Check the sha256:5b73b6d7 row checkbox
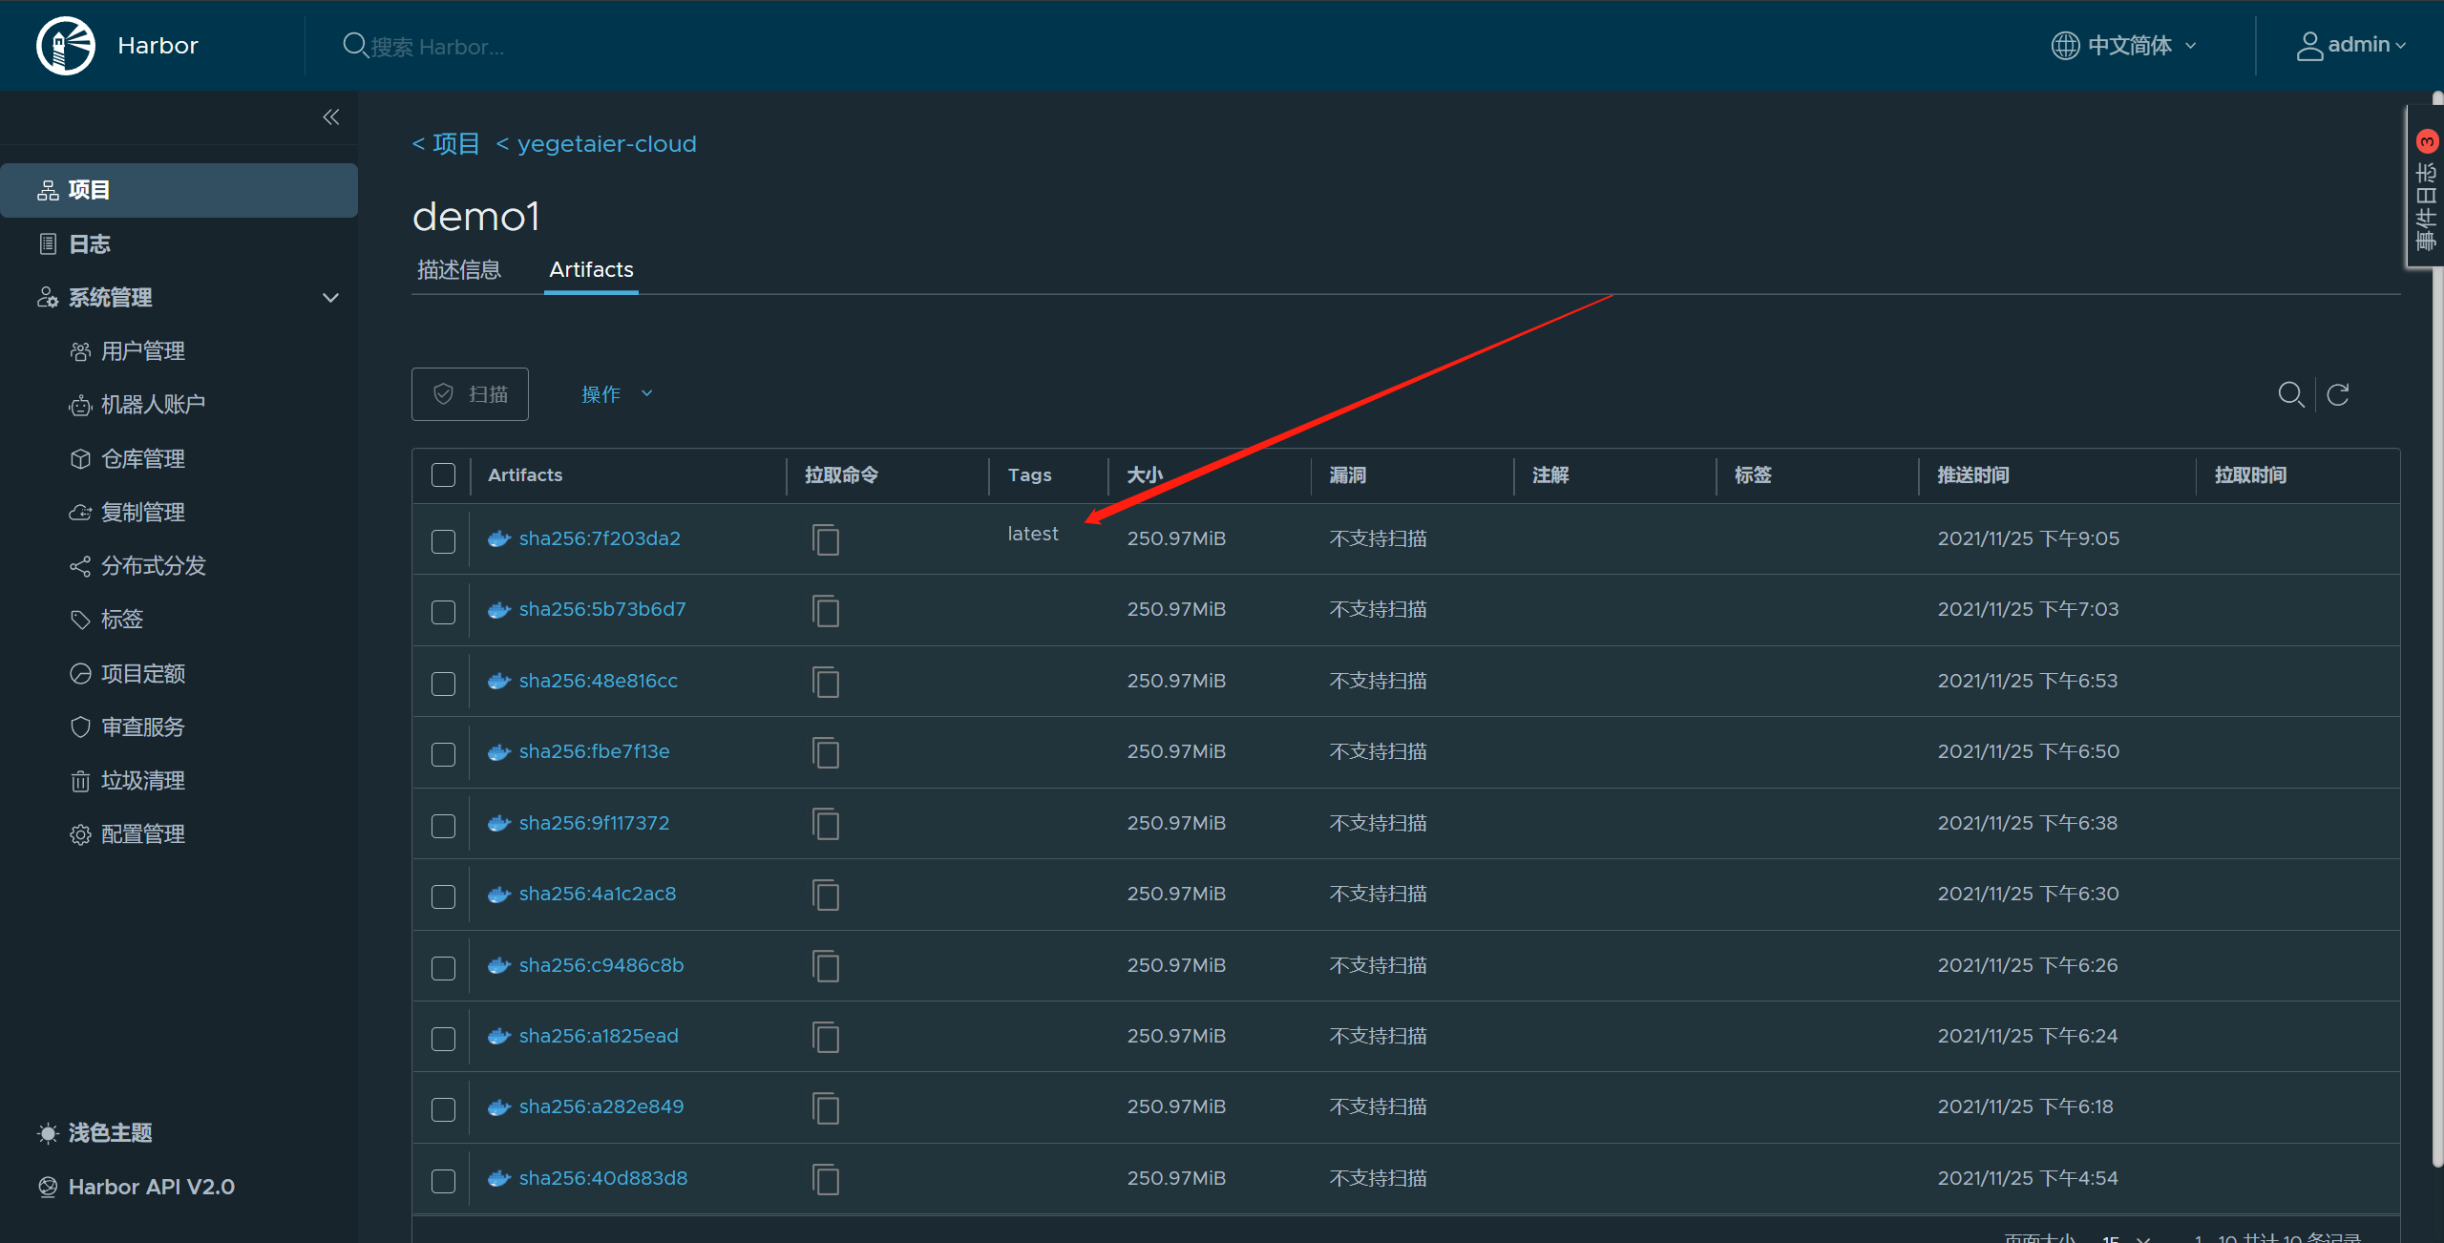The height and width of the screenshot is (1243, 2444). pyautogui.click(x=443, y=612)
